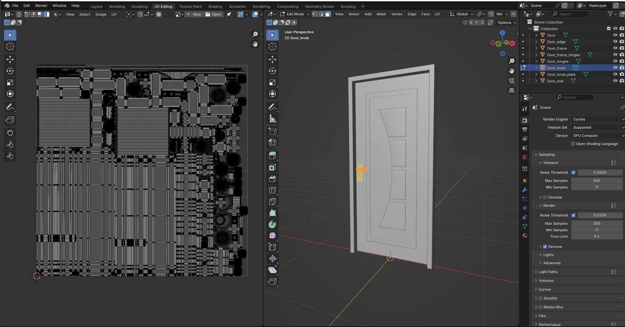
Task: Select the Rip Region tool in UV editor
Action: coord(10,120)
